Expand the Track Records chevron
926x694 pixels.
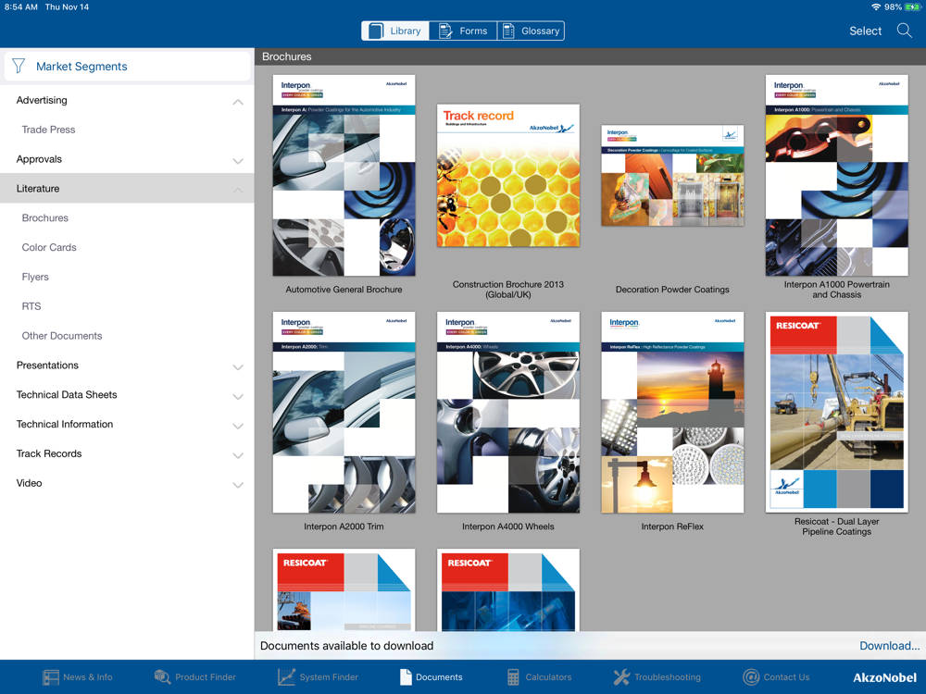click(238, 455)
